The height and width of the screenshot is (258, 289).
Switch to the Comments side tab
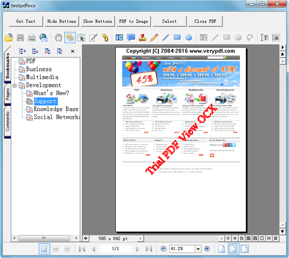coord(7,122)
